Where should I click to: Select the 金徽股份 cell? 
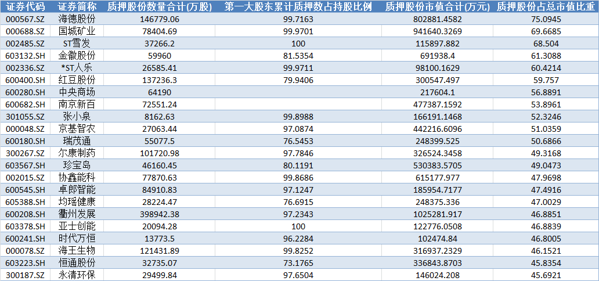click(77, 55)
